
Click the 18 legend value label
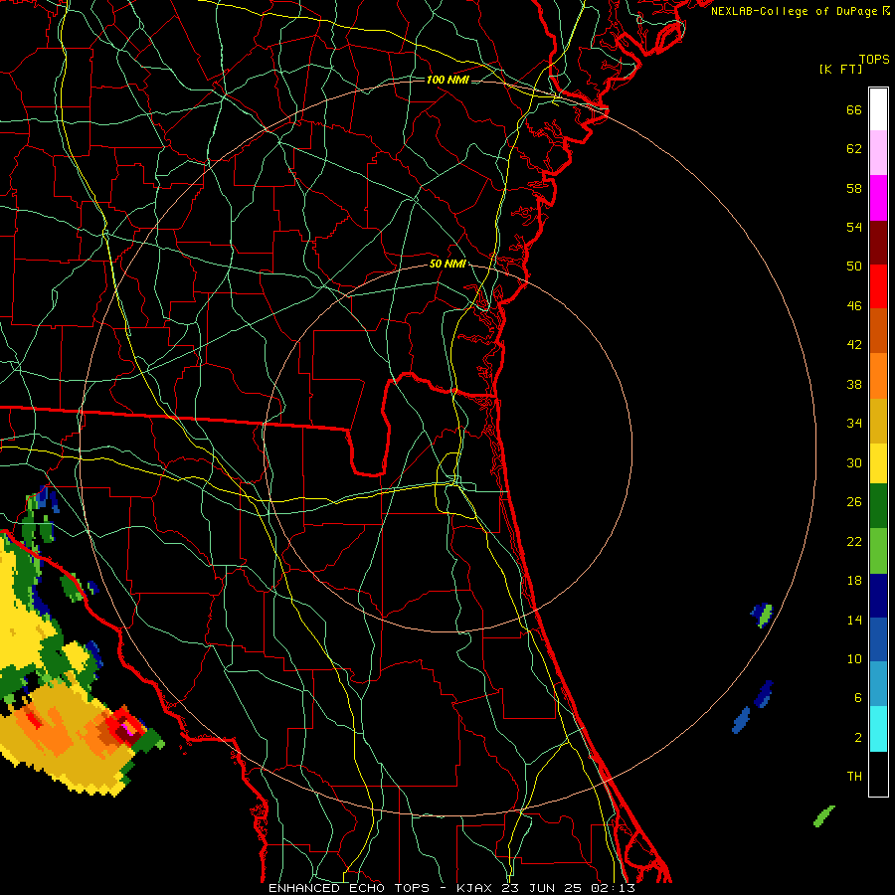coord(854,581)
